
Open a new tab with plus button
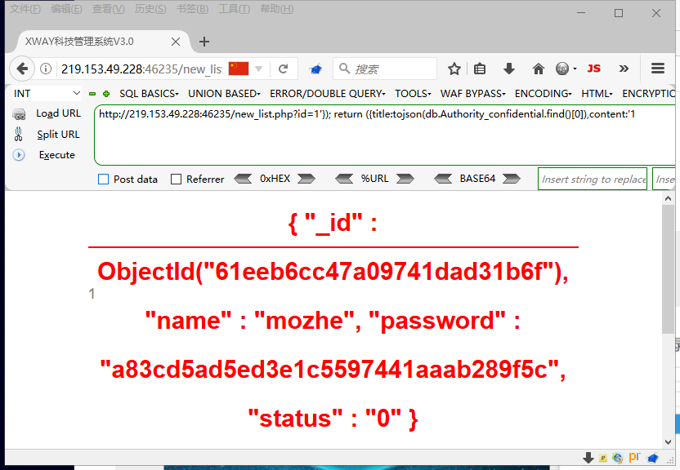pyautogui.click(x=204, y=42)
